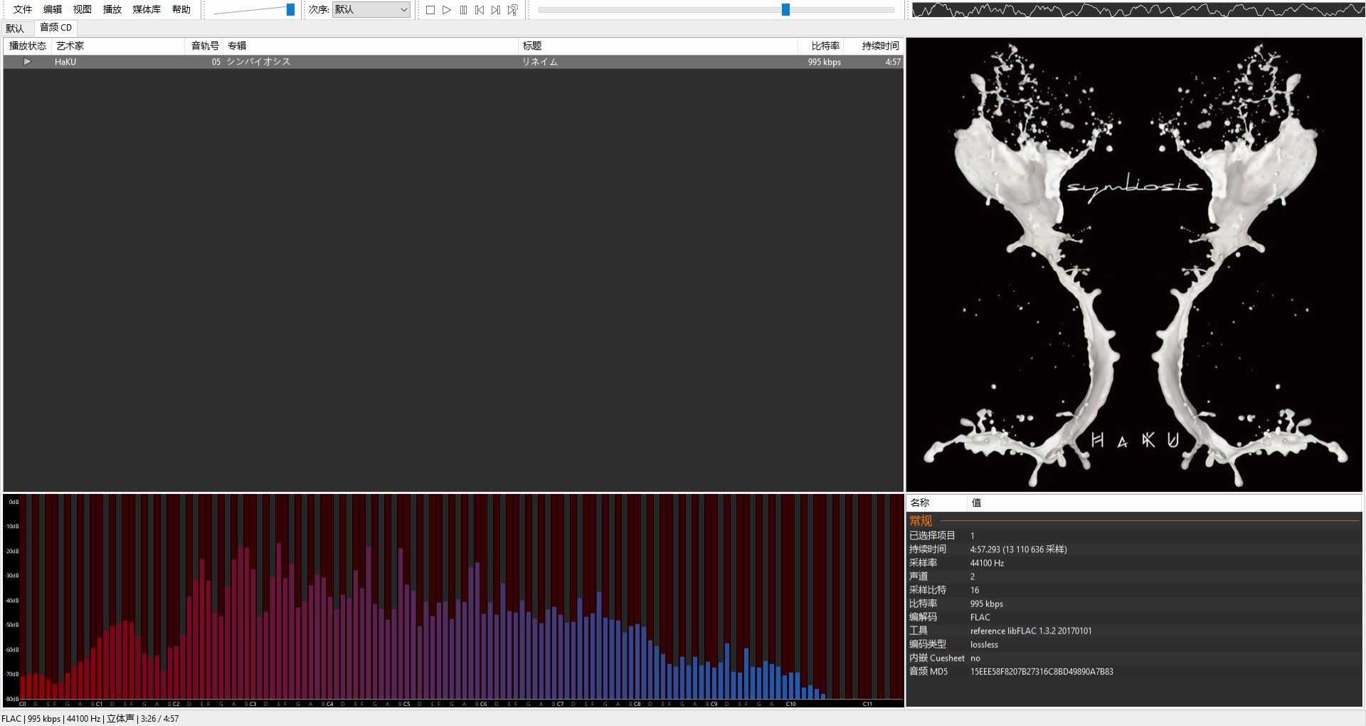Click the spectrum analyzer visualization

453,600
